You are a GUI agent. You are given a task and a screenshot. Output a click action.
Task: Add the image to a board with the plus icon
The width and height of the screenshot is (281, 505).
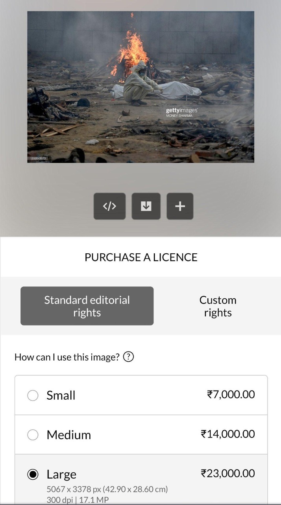click(x=180, y=206)
